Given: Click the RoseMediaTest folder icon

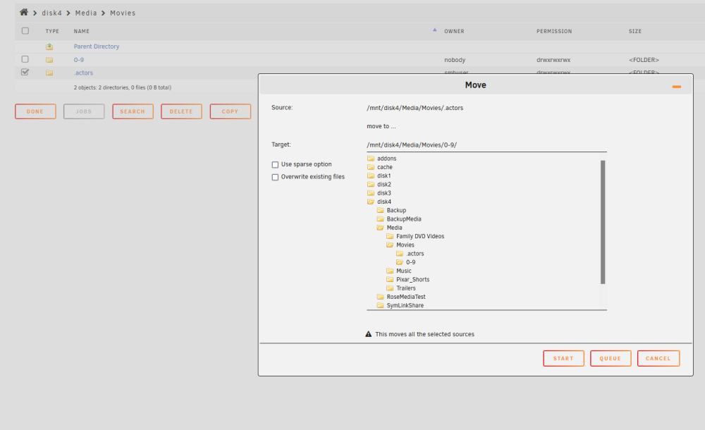Looking at the screenshot, I should [x=381, y=296].
